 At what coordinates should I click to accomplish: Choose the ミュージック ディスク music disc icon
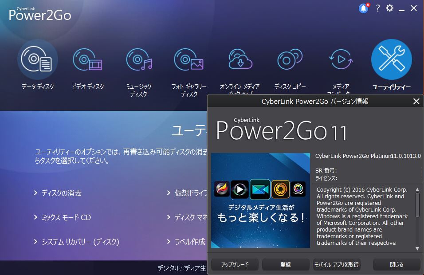coord(139,59)
